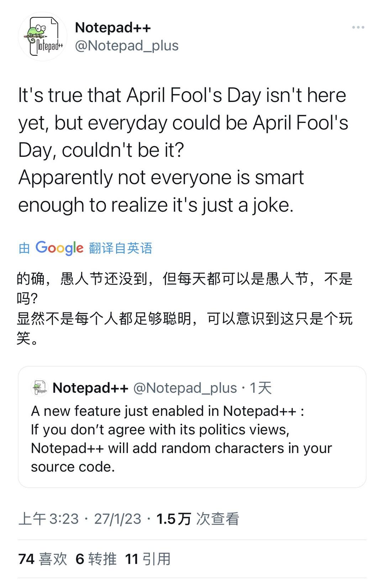This screenshot has height=582, width=384.
Task: Tap the small avatar in quoted tweet
Action: coord(40,388)
